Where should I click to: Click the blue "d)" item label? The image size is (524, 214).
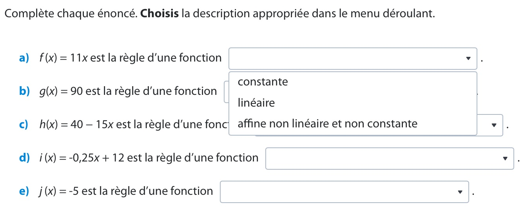(x=24, y=158)
